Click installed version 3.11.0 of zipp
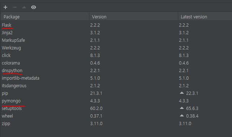 coord(96,124)
